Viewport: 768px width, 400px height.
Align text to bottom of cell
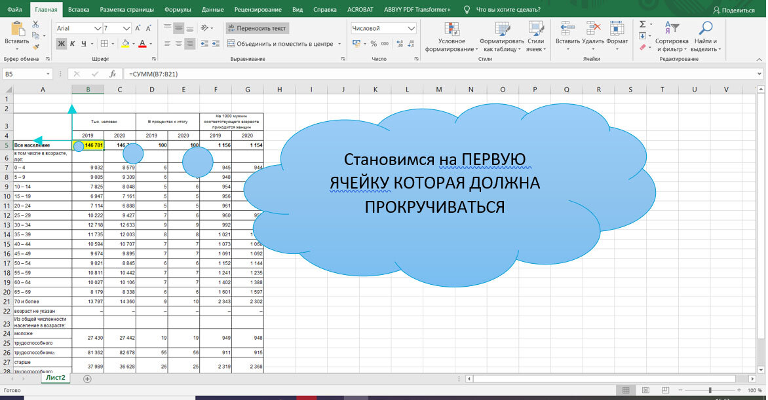[x=189, y=28]
